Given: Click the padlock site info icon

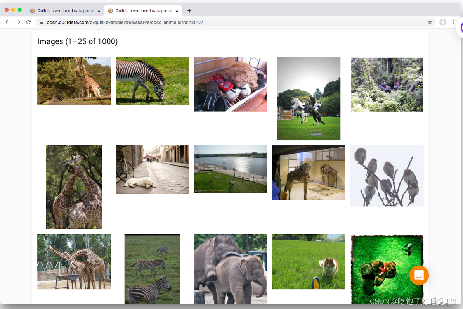Looking at the screenshot, I should (42, 22).
